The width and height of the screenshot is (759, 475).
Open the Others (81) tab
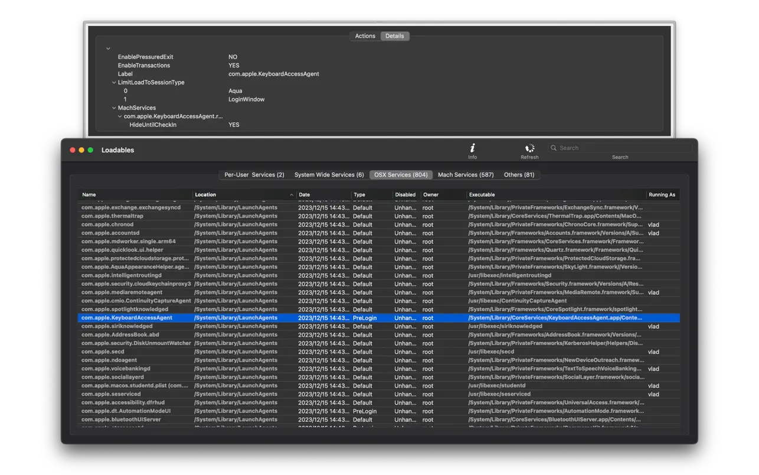pyautogui.click(x=519, y=174)
